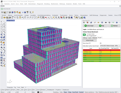This screenshot has width=121, height=93.
Task: Toggle the End osnap checkbox
Action: click(2, 90)
